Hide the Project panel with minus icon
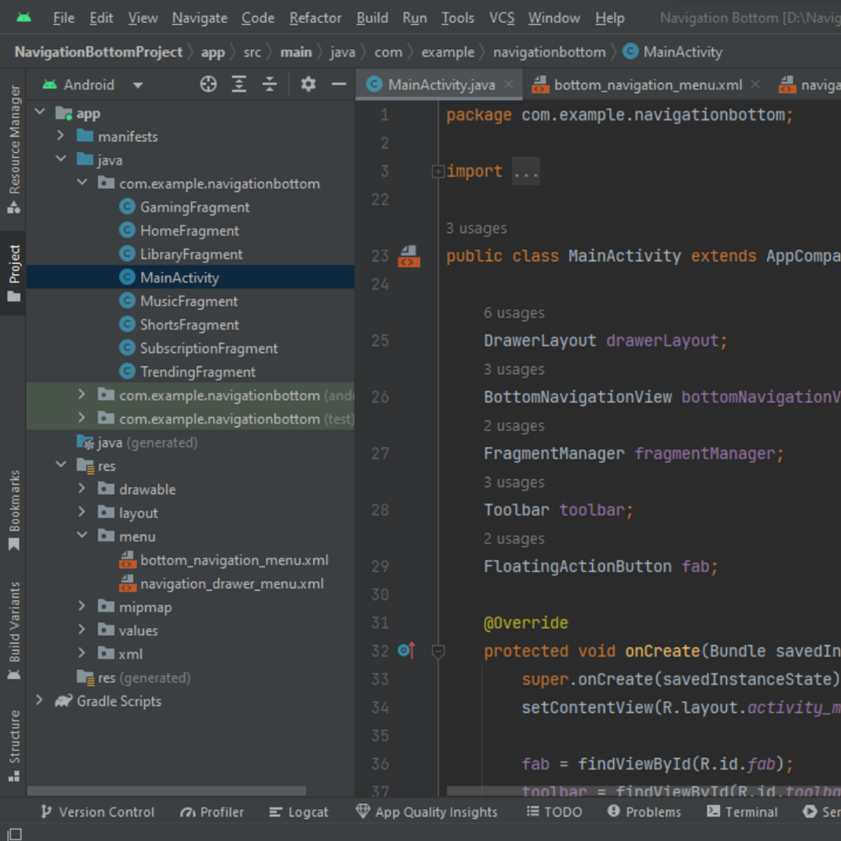841x841 pixels. pos(339,85)
